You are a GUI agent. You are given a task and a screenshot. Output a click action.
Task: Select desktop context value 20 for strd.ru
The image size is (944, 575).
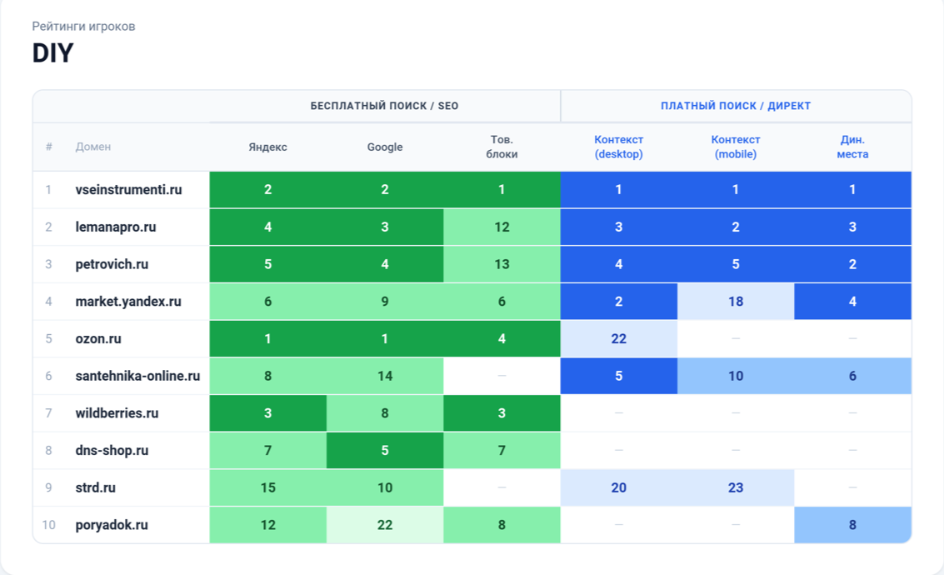click(x=619, y=487)
